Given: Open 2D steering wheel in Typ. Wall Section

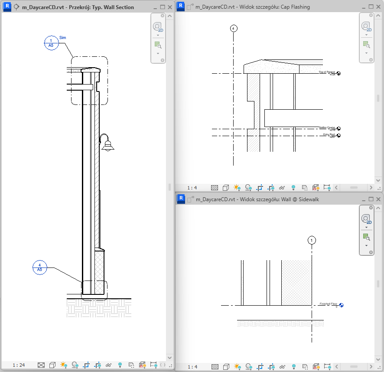Looking at the screenshot, I should (x=158, y=27).
